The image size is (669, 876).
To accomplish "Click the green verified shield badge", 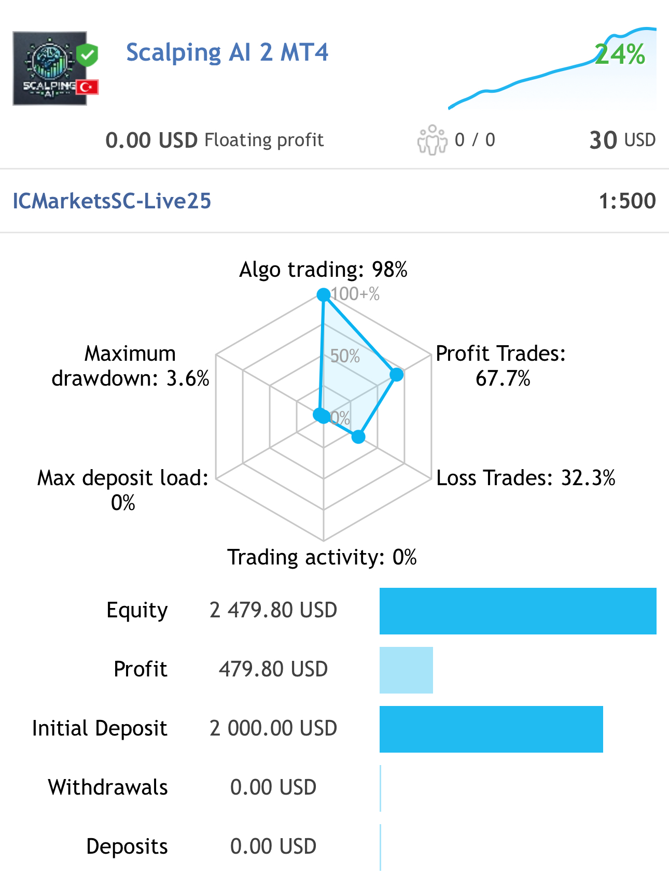I will (x=88, y=55).
